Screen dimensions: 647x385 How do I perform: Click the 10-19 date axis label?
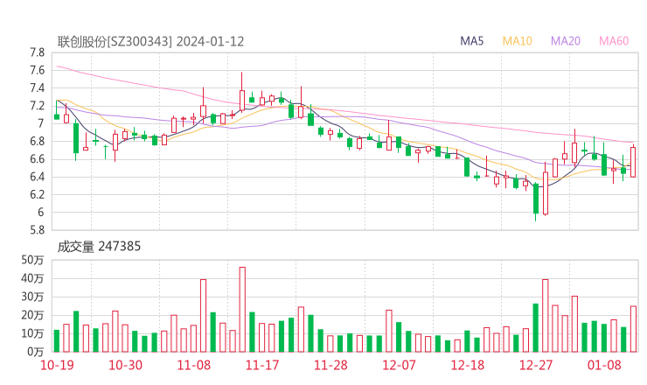pos(57,365)
